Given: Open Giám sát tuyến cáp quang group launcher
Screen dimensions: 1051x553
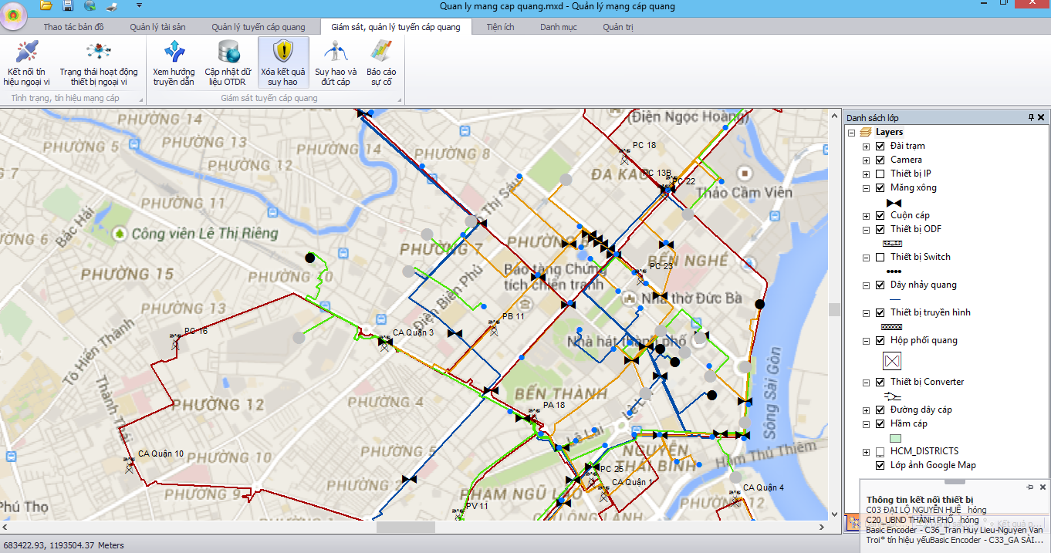Looking at the screenshot, I should click(400, 99).
